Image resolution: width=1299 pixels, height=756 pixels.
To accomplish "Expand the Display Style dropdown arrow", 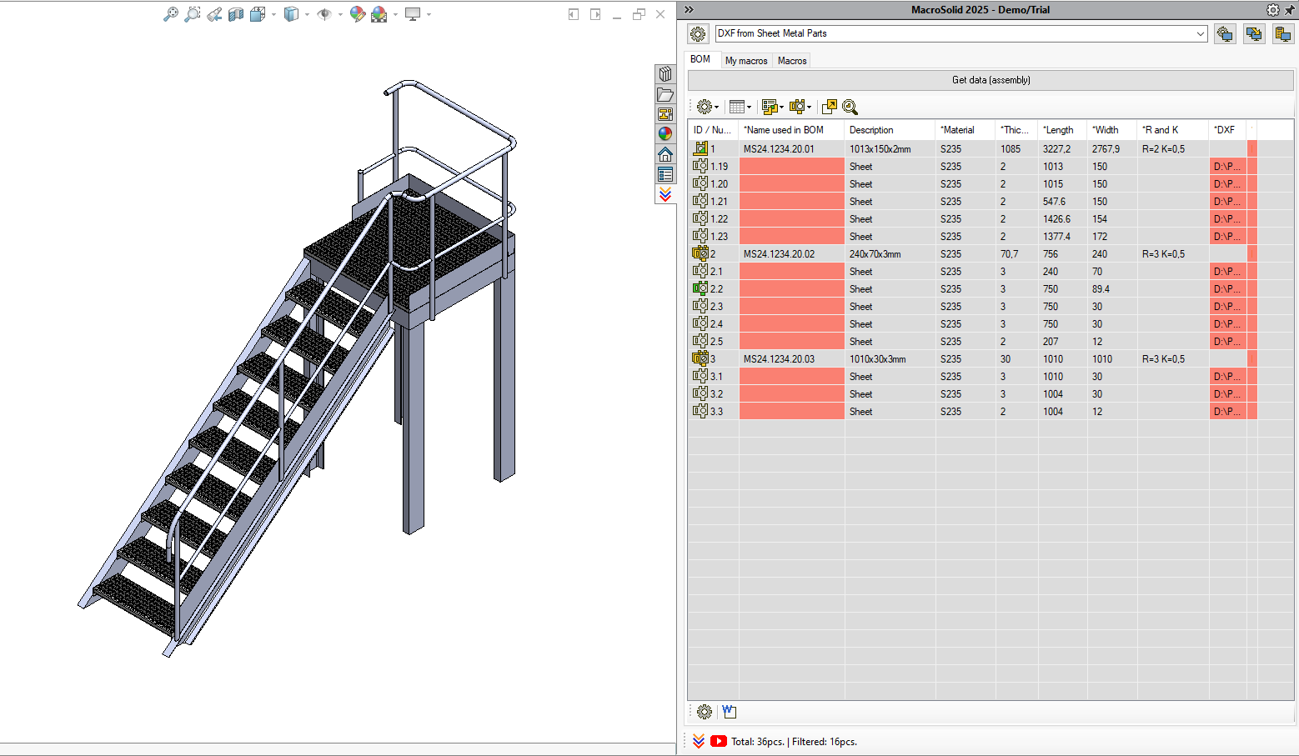I will 307,14.
